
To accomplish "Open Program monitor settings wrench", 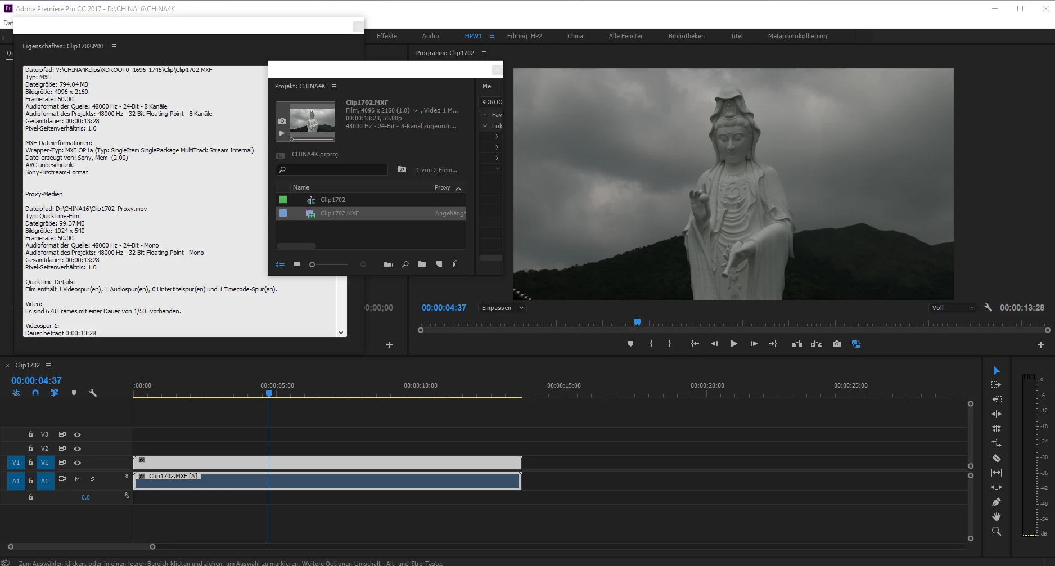I will tap(988, 307).
